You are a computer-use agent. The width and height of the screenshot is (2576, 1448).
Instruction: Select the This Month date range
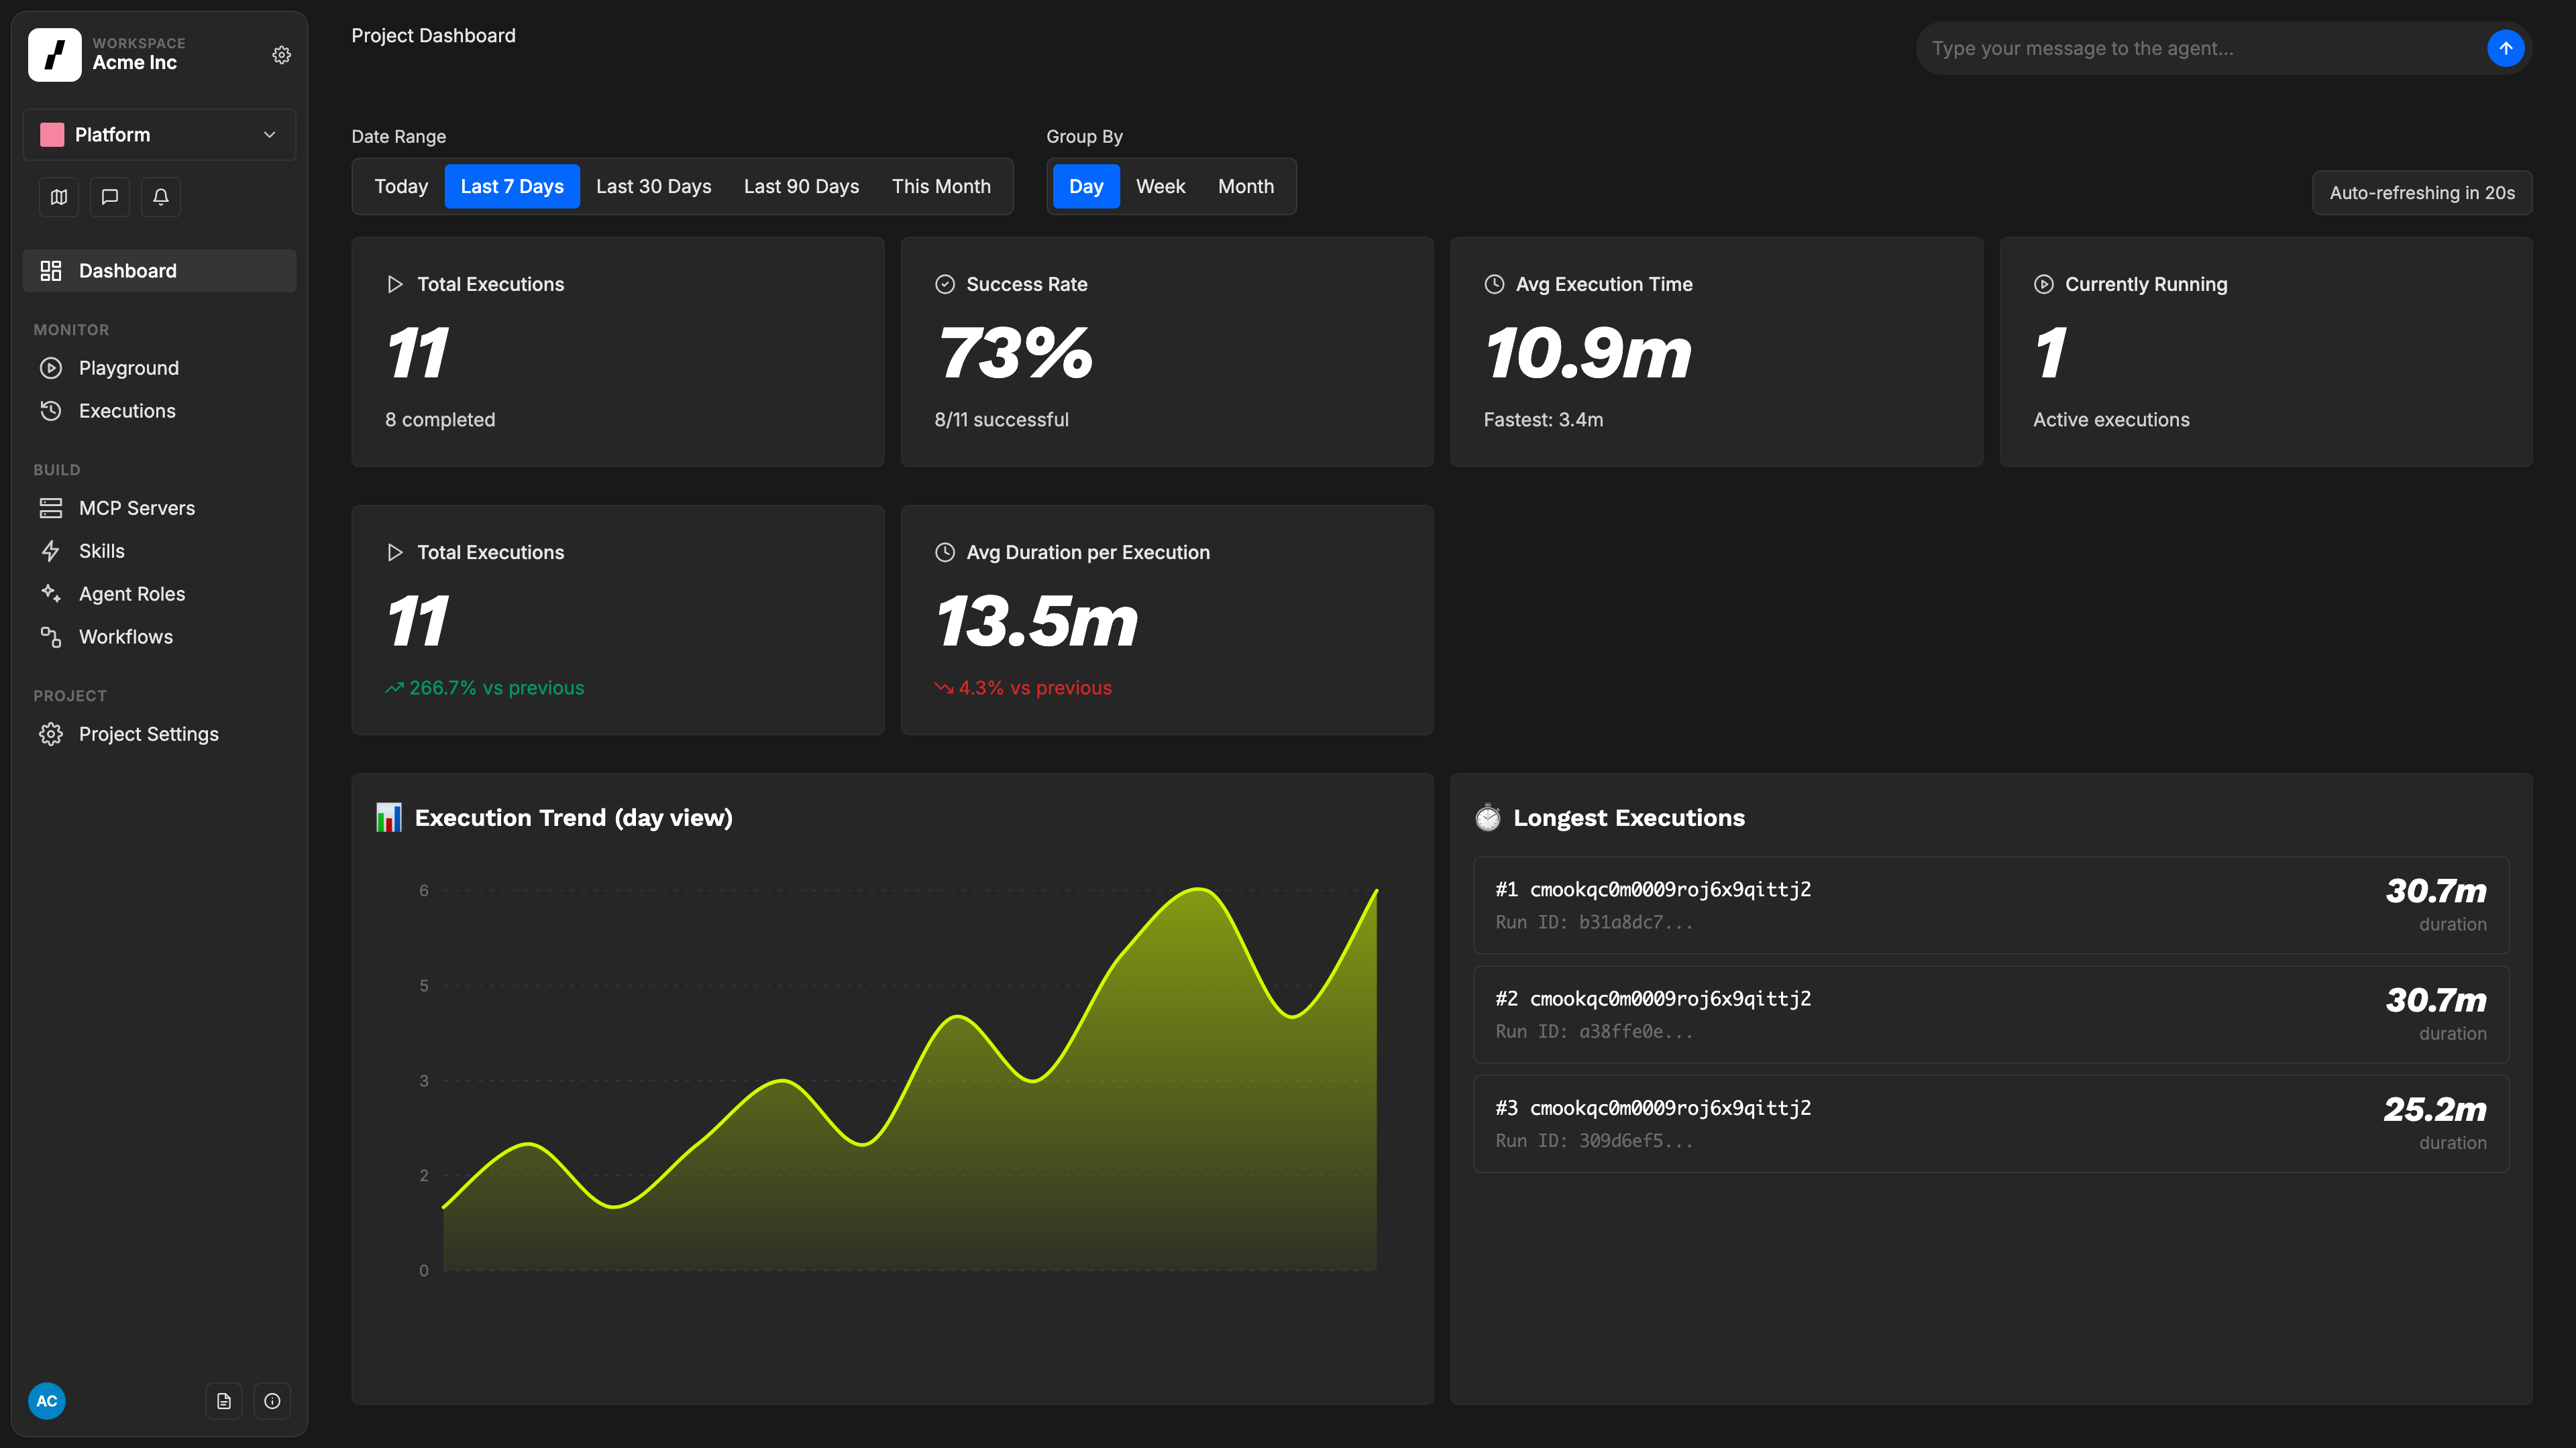tap(941, 186)
